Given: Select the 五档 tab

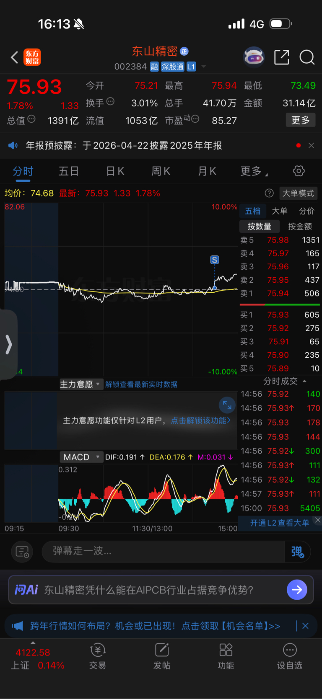Looking at the screenshot, I should [x=253, y=211].
